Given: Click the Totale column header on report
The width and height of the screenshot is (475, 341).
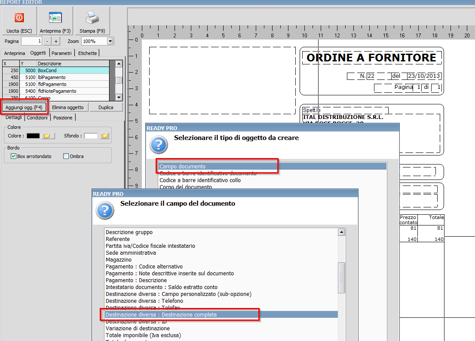Looking at the screenshot, I should (436, 217).
